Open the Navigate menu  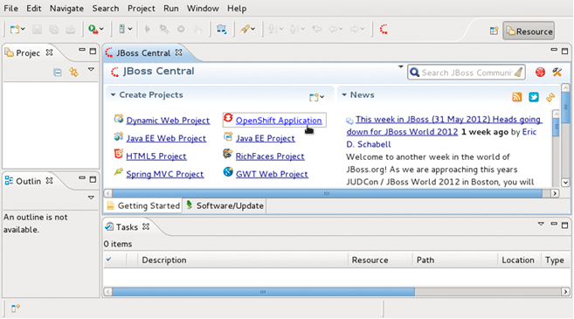(66, 9)
